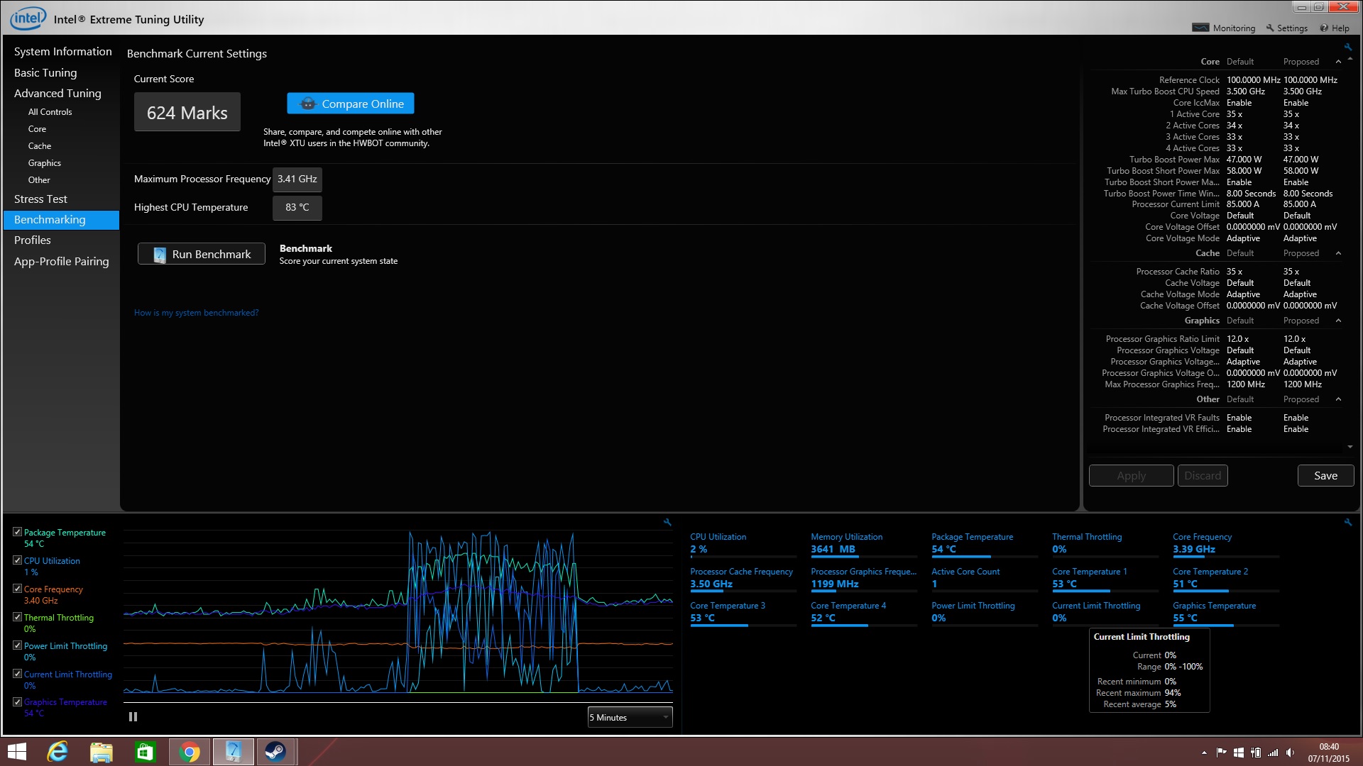Collapse the Other settings section

click(1338, 399)
